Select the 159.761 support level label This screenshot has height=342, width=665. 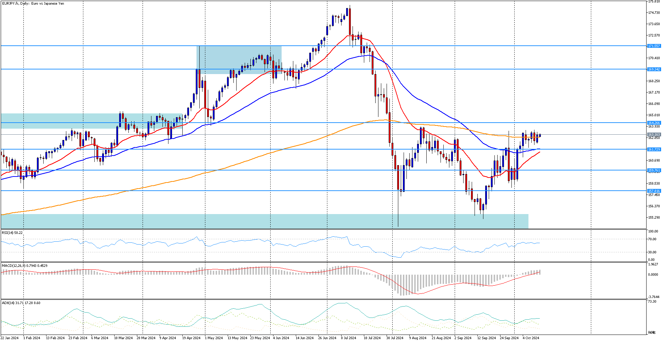point(654,170)
